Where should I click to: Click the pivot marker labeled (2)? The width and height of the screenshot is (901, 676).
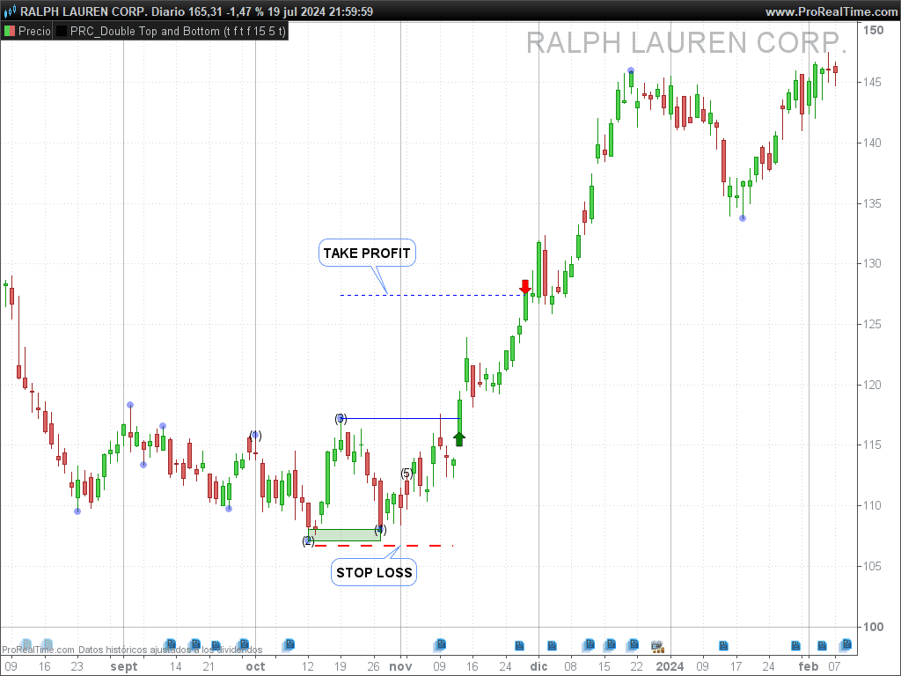coord(309,541)
